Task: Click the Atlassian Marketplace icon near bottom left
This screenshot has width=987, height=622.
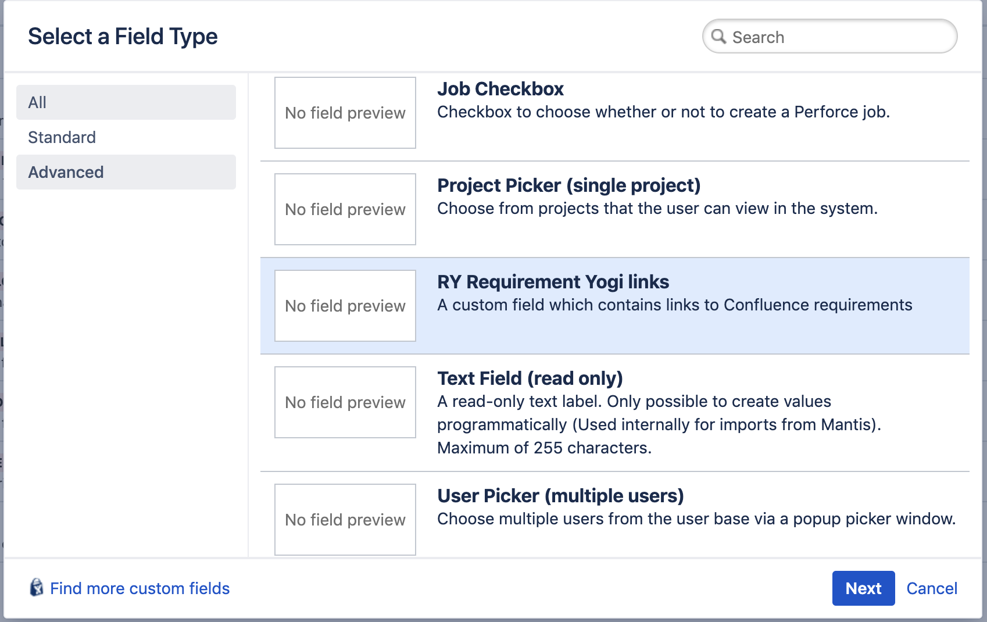Action: pyautogui.click(x=37, y=588)
